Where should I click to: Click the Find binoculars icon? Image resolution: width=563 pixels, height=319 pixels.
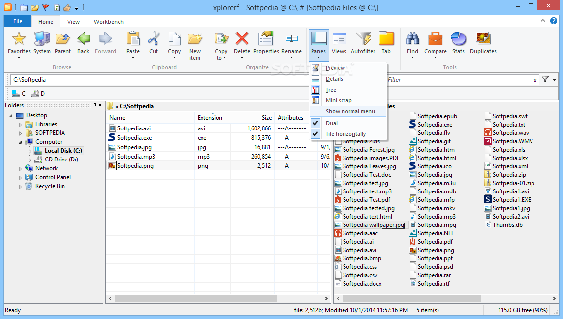pyautogui.click(x=412, y=39)
